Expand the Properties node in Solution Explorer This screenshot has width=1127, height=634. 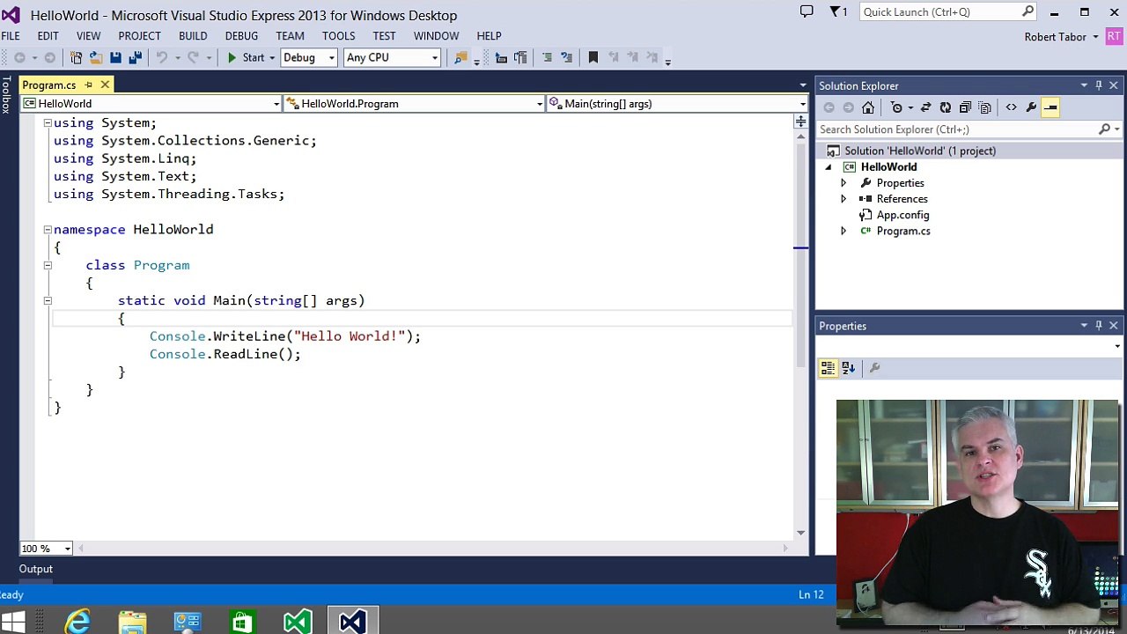[843, 183]
